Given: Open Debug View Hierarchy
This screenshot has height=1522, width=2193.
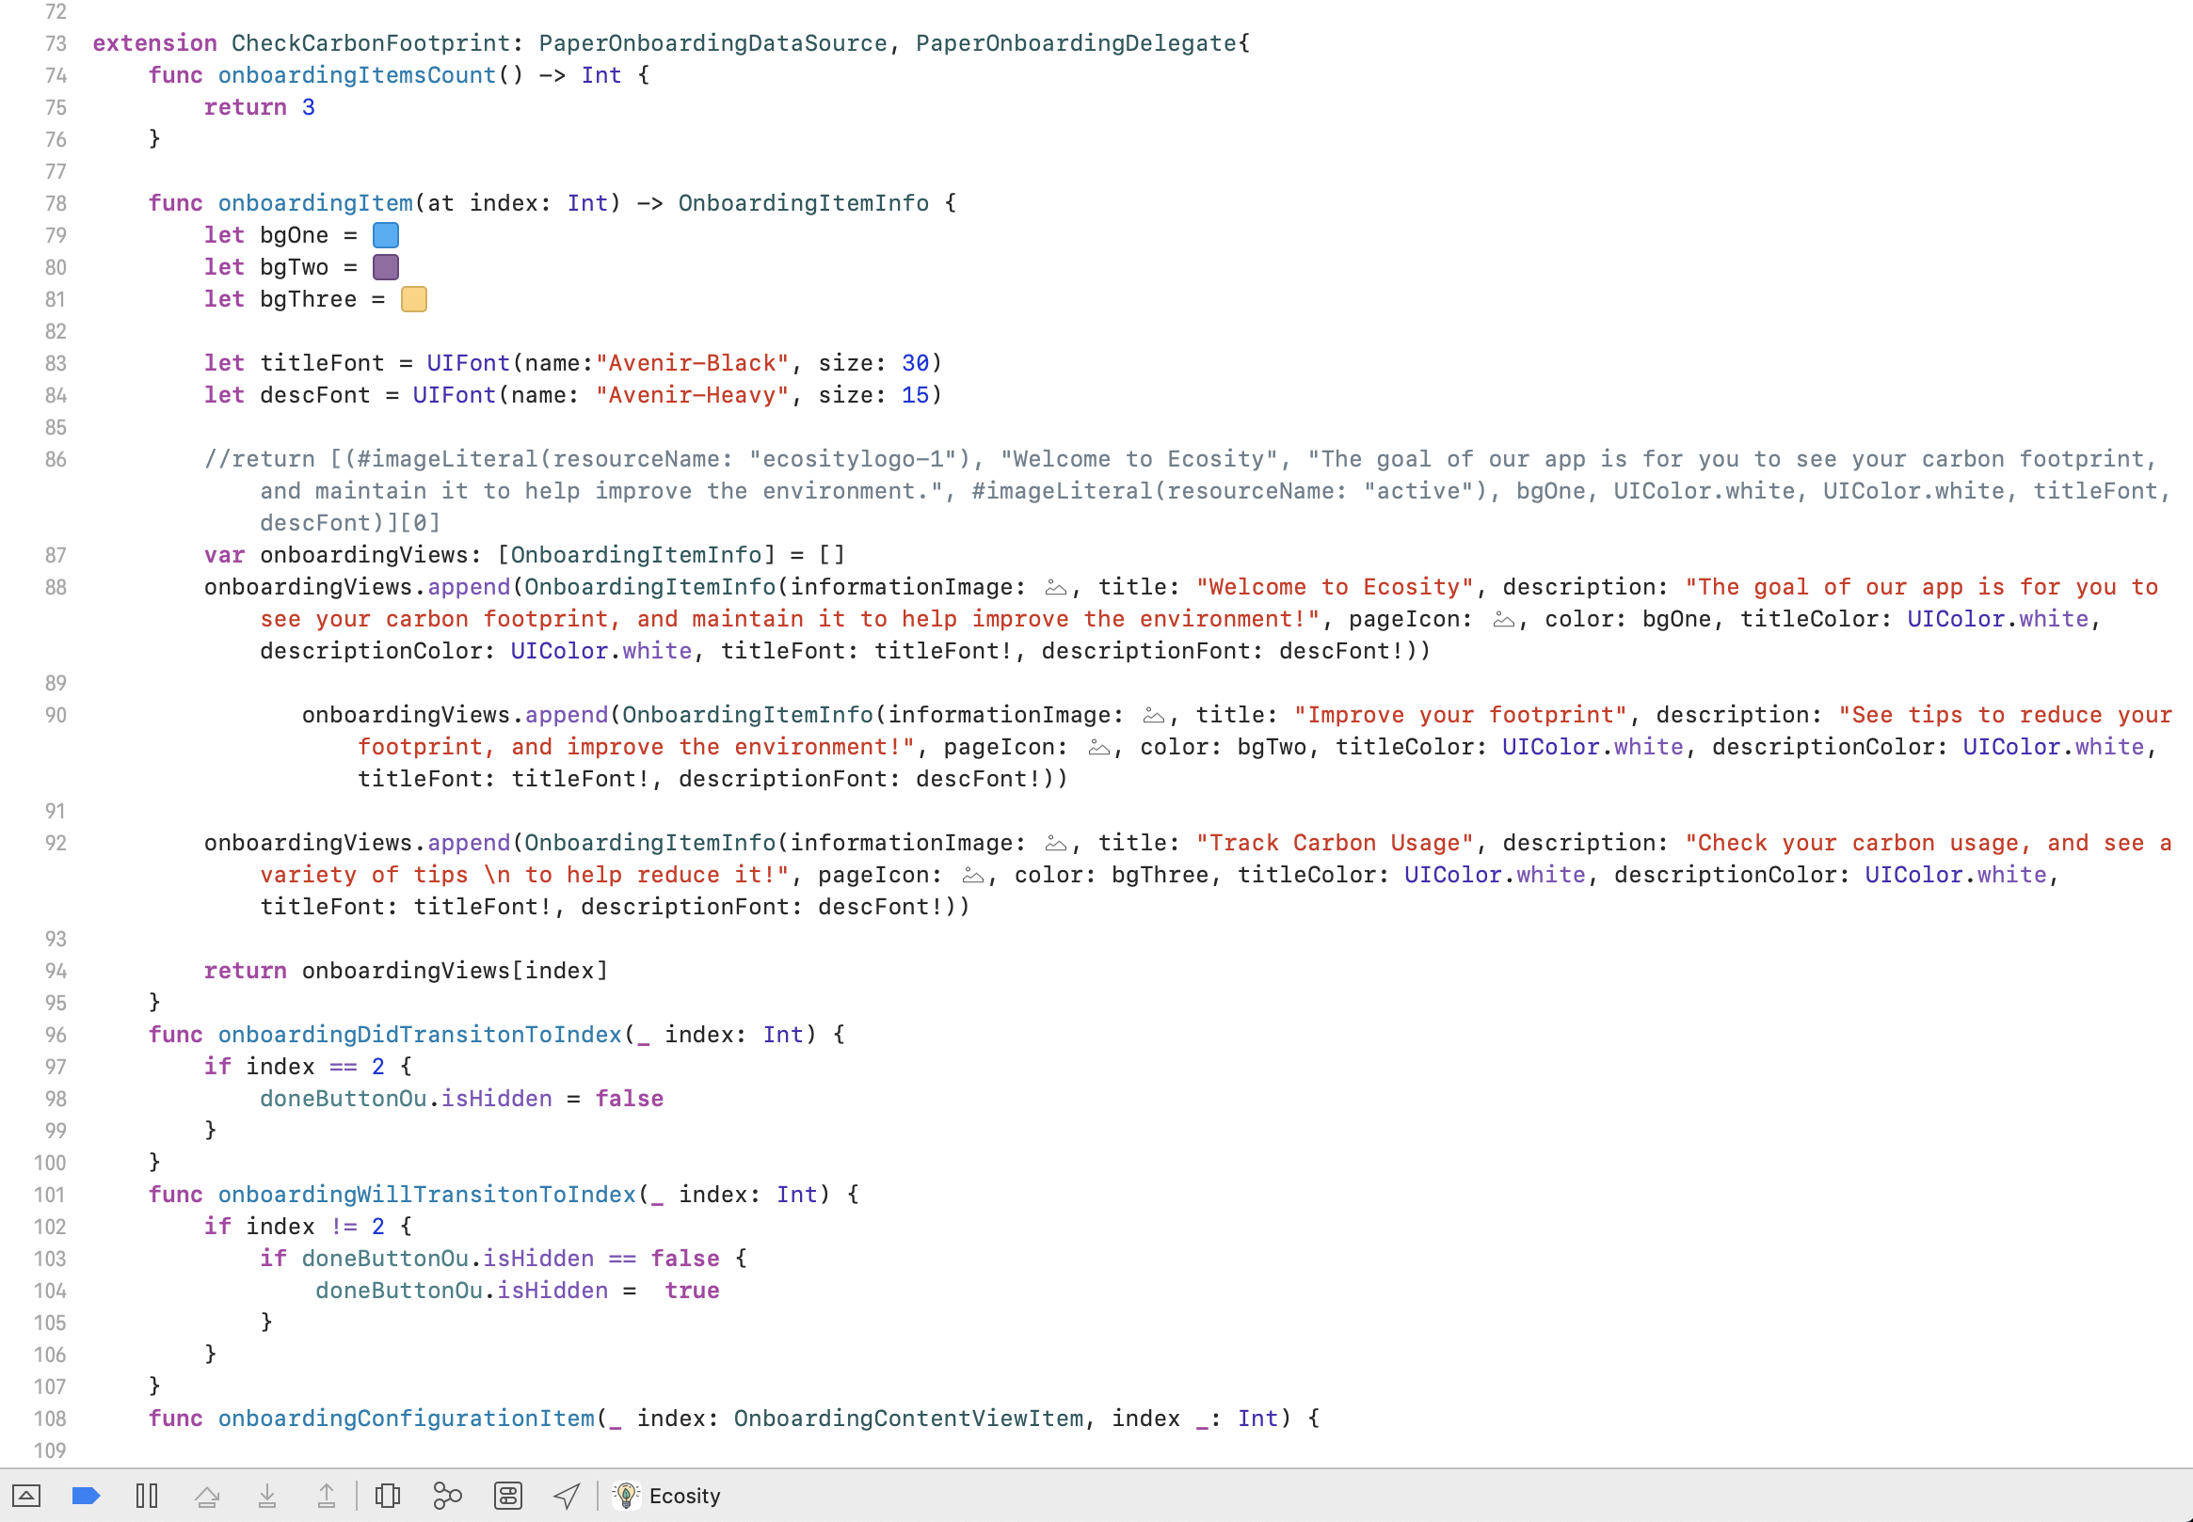Looking at the screenshot, I should (x=387, y=1496).
